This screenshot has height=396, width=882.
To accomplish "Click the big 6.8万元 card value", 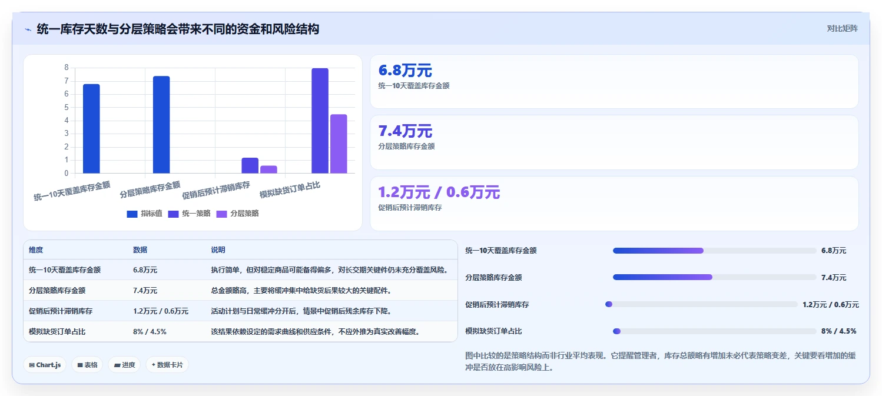I will tap(405, 71).
